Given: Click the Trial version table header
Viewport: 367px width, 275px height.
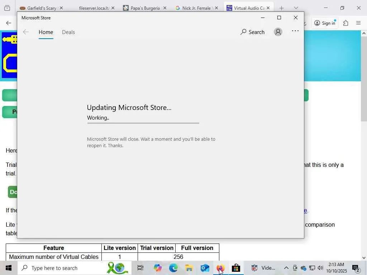Looking at the screenshot, I should click(x=157, y=248).
